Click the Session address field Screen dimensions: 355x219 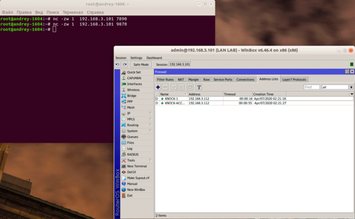tap(180, 65)
